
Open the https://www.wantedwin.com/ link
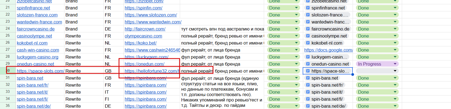pos(153,22)
